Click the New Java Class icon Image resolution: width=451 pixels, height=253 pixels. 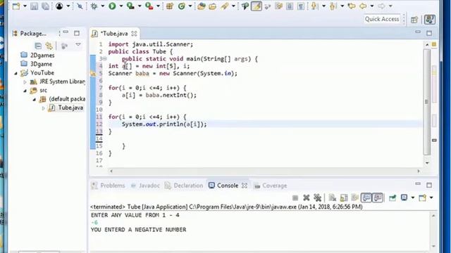point(182,6)
